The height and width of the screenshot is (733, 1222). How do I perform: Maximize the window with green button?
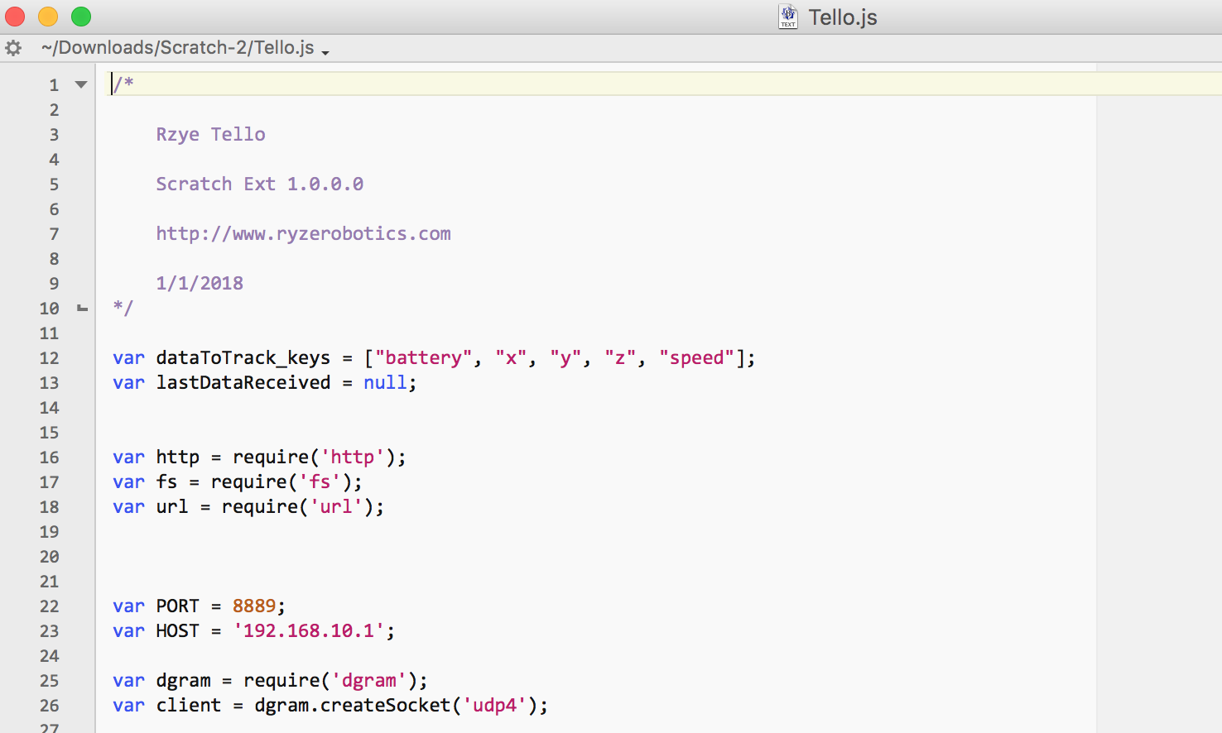pos(81,17)
